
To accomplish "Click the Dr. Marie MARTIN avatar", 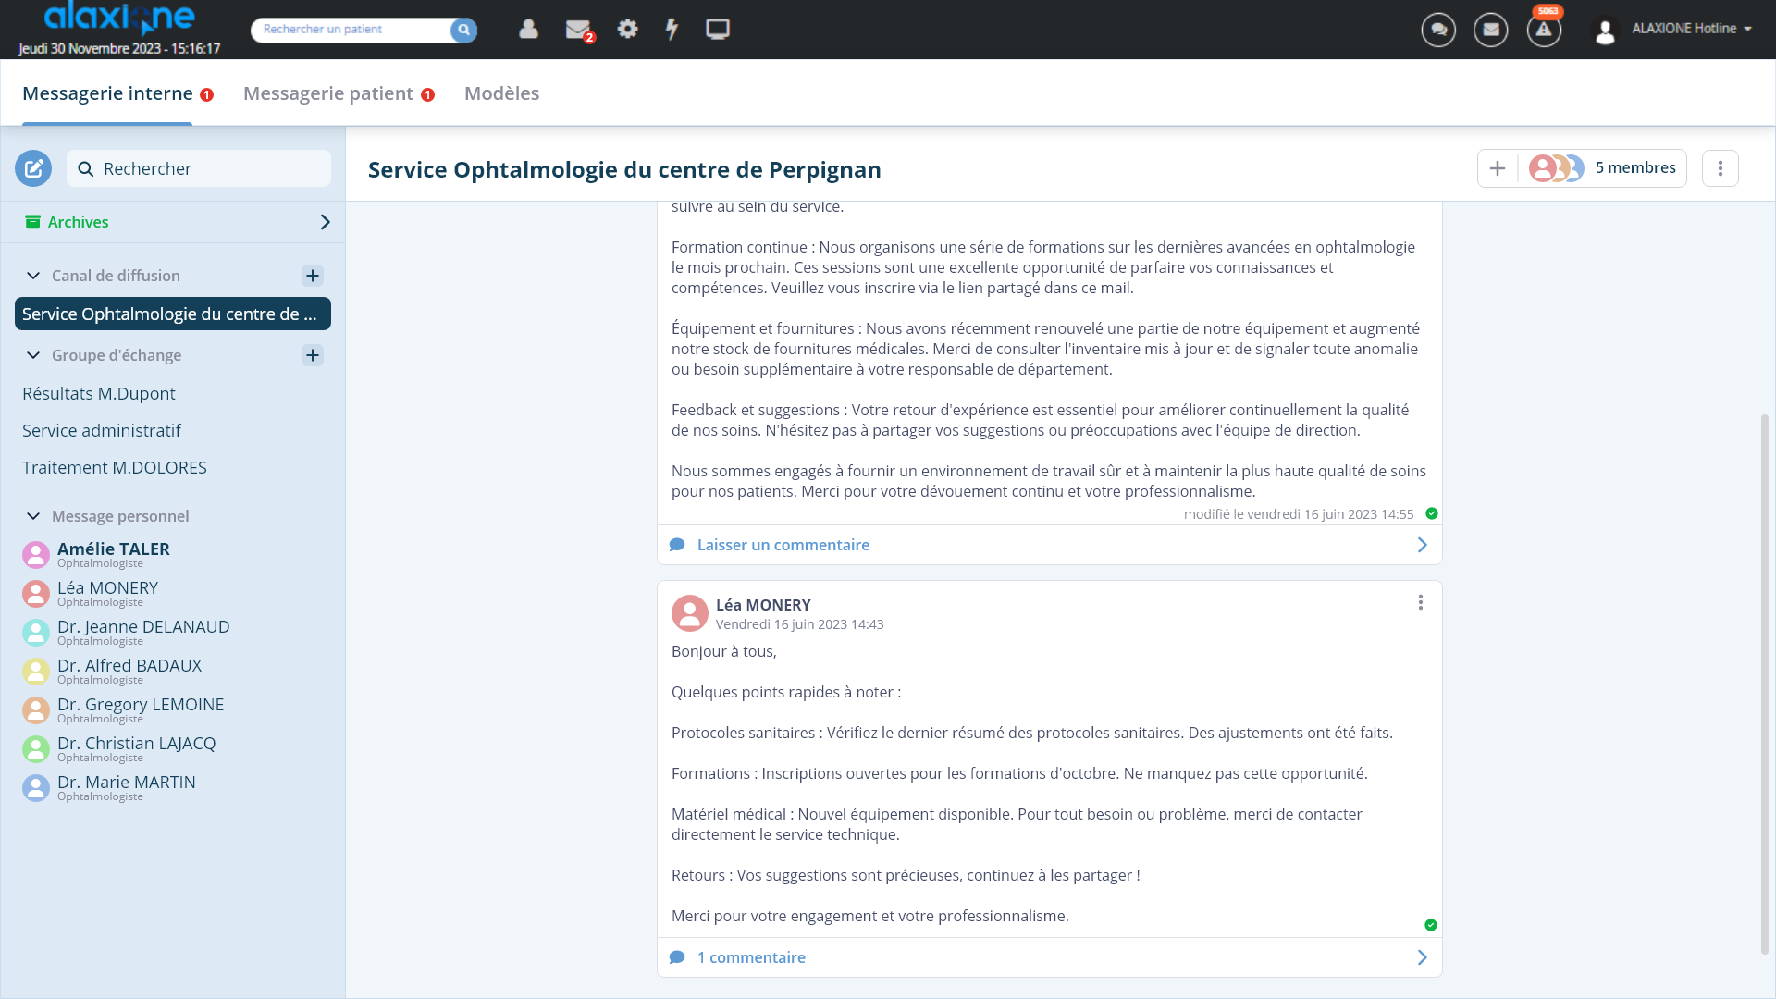I will 36,788.
